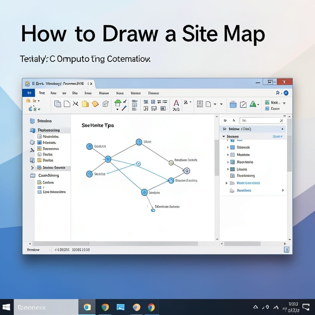This screenshot has height=315, width=315.
Task: Click the yellow clipboard paste icon
Action: [85, 104]
